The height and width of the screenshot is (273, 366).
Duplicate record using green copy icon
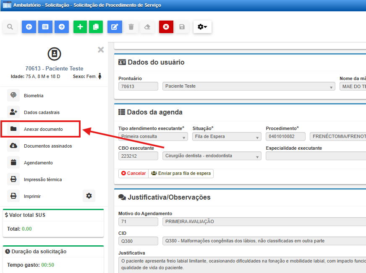click(x=96, y=27)
